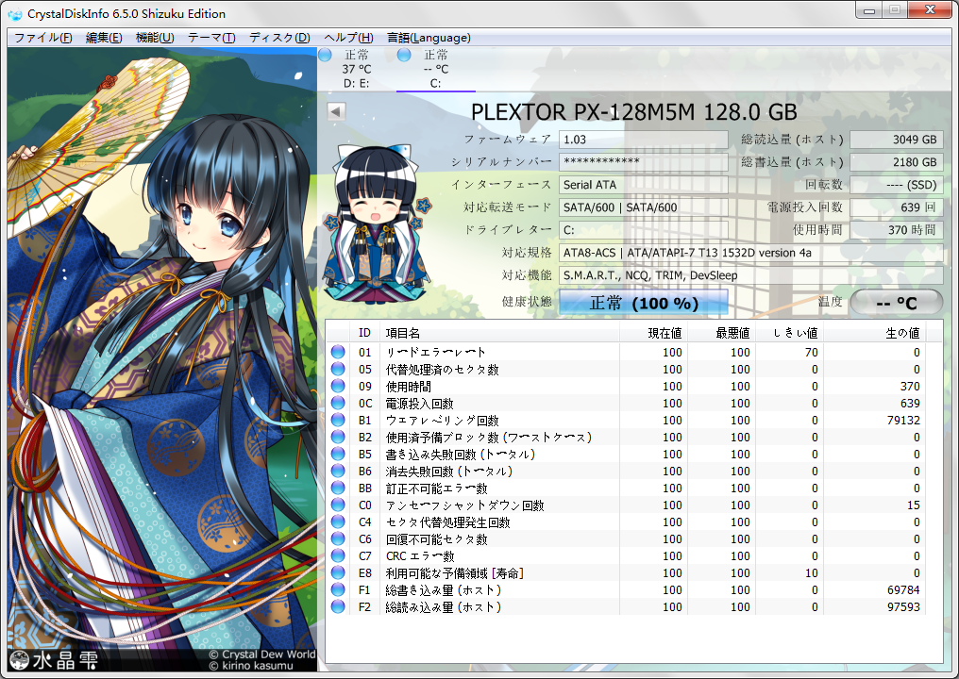Click the previous disk arrow button
959x679 pixels.
(x=336, y=111)
